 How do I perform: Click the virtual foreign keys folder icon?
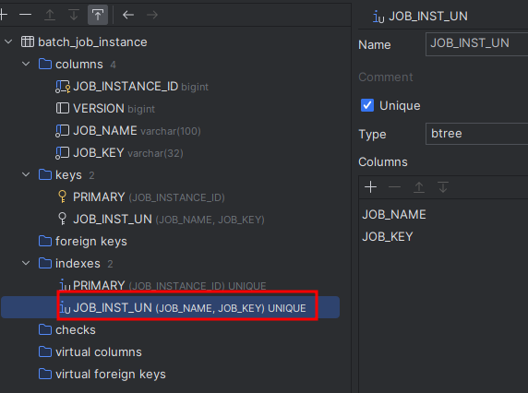pos(45,375)
